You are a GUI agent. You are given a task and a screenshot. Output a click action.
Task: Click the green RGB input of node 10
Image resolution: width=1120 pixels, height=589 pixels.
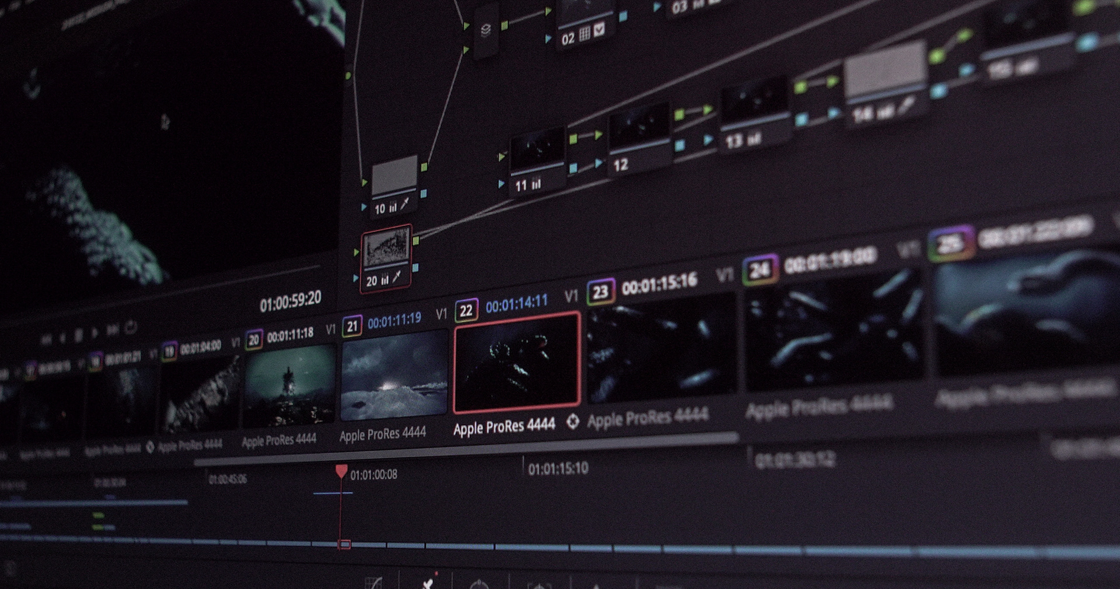pyautogui.click(x=365, y=183)
